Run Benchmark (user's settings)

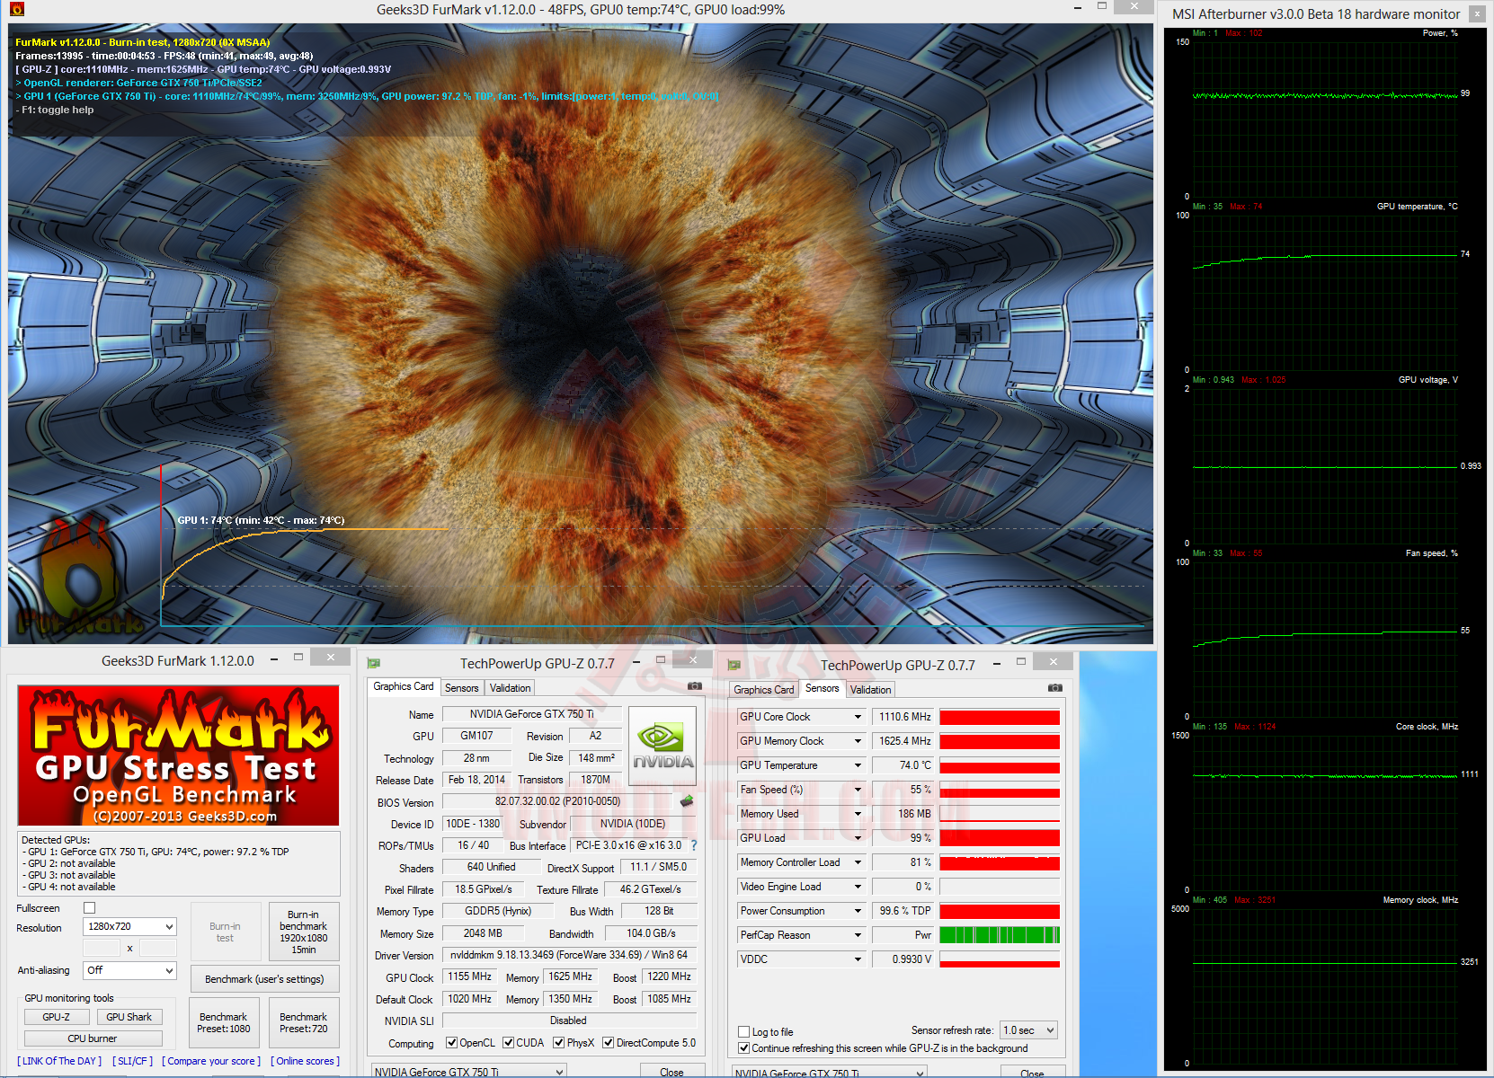(x=264, y=979)
